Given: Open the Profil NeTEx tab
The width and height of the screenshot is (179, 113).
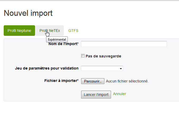Looking at the screenshot, I should 50,31.
